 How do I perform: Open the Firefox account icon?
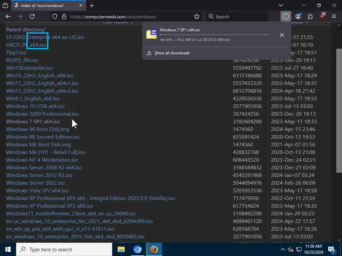click(298, 17)
